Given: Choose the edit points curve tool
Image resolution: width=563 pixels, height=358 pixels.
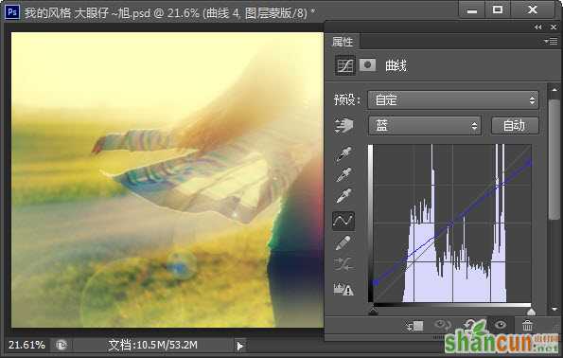Looking at the screenshot, I should pyautogui.click(x=343, y=220).
